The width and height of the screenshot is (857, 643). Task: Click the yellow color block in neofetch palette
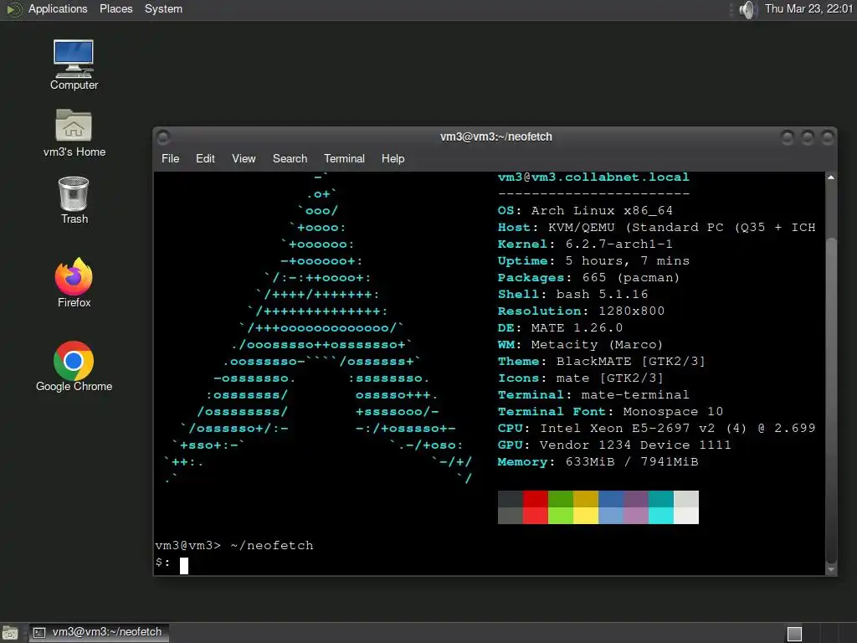pos(586,516)
